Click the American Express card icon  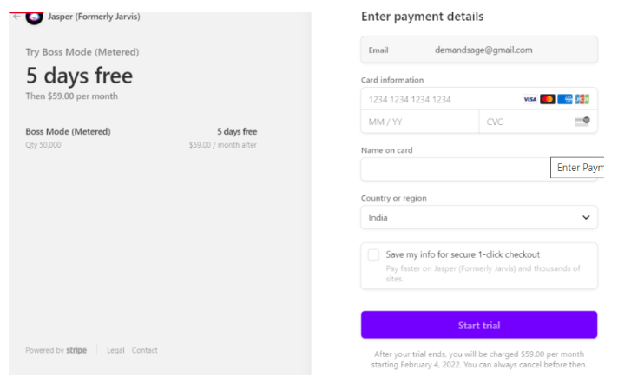(x=565, y=99)
